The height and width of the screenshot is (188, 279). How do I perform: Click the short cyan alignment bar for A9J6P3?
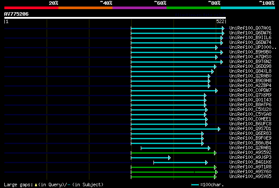point(151,158)
